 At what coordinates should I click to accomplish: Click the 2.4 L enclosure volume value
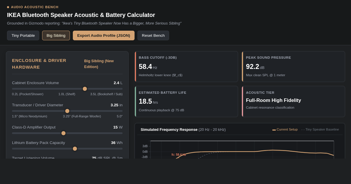pyautogui.click(x=118, y=83)
